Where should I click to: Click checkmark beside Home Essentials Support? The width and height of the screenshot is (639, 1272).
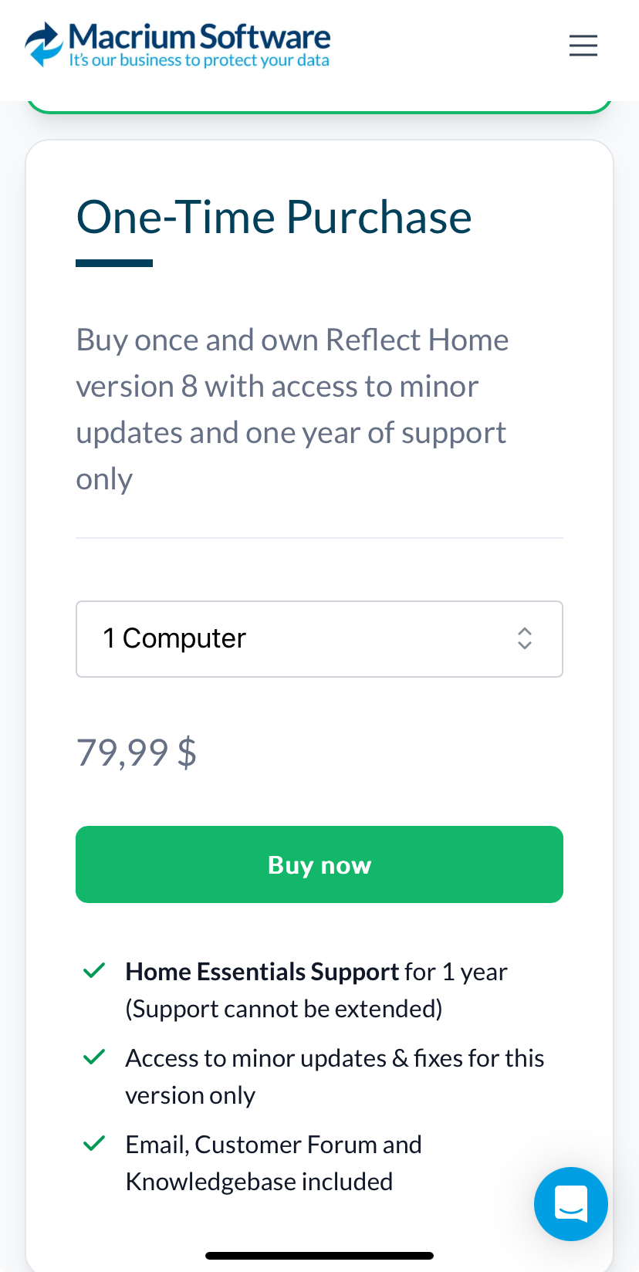(x=94, y=970)
